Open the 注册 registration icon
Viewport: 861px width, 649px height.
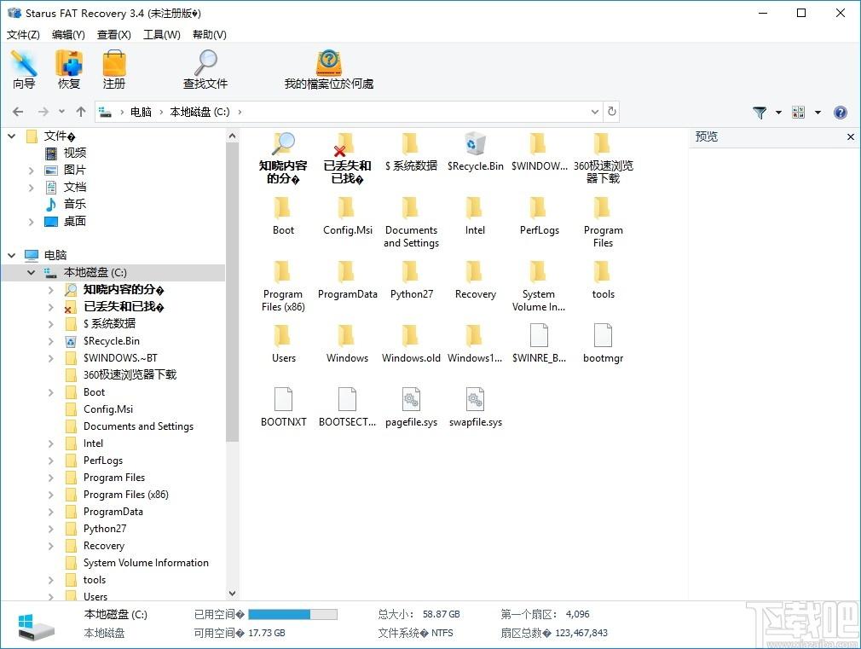click(114, 69)
